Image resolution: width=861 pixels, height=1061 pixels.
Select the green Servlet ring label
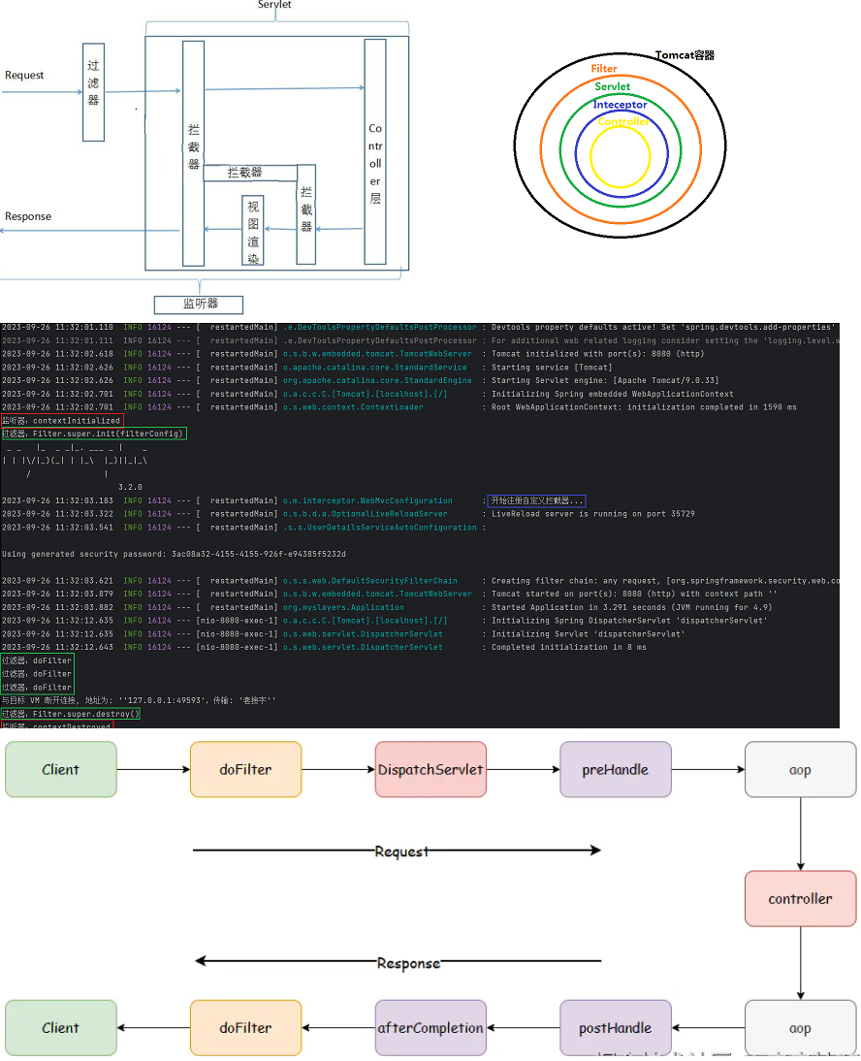(x=613, y=87)
